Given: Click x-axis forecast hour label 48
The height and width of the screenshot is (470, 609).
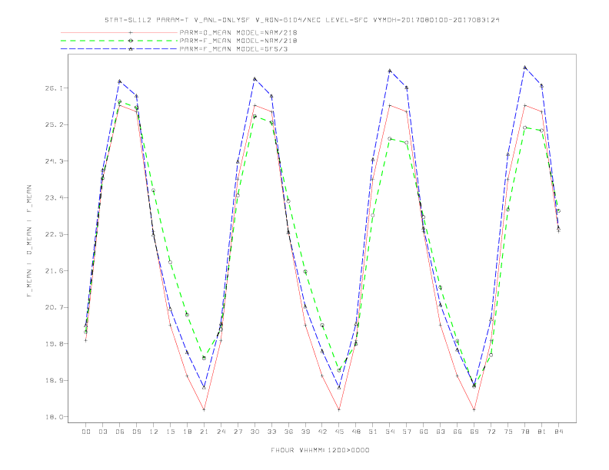Looking at the screenshot, I should (356, 432).
